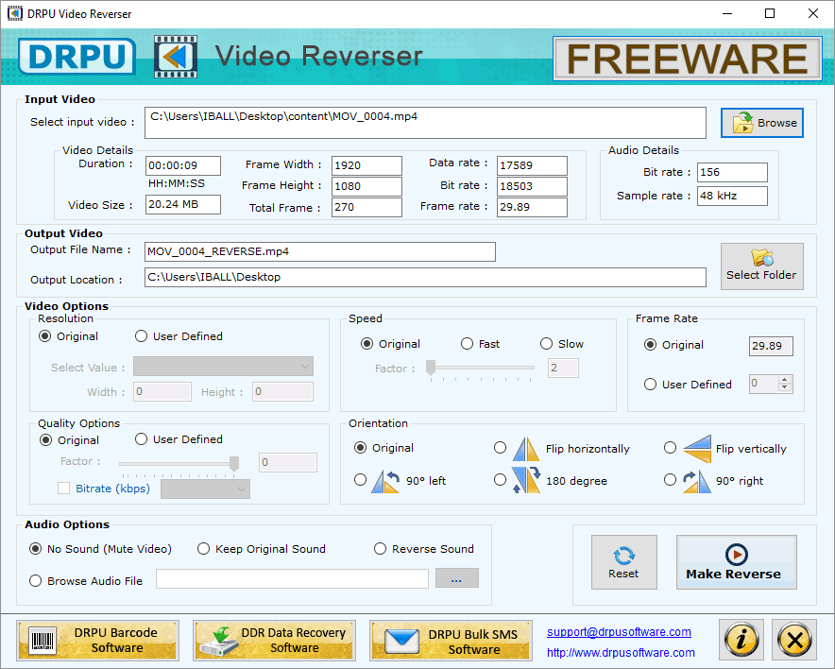Click the Select input video path field

(425, 123)
